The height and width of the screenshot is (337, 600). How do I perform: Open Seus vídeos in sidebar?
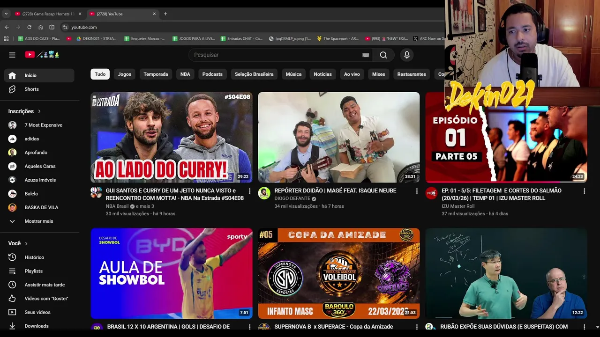(39, 312)
